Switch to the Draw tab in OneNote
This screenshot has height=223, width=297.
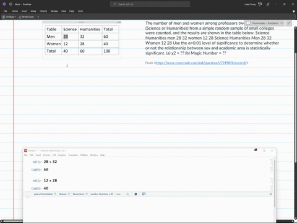33,11
